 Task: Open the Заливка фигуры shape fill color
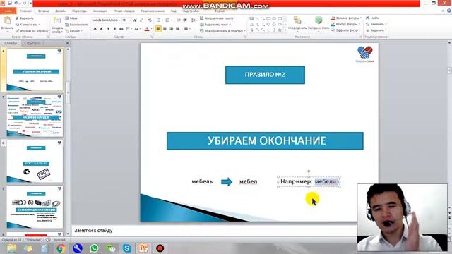click(x=346, y=18)
